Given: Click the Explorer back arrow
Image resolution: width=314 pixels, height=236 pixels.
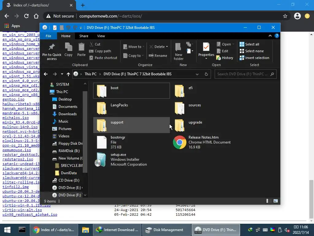Looking at the screenshot, I should [46, 74].
